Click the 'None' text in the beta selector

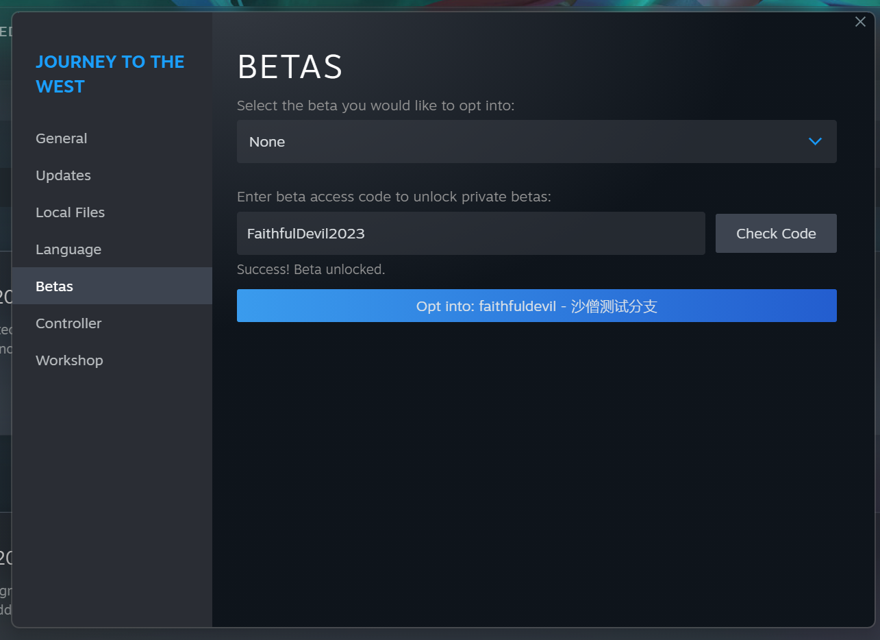(x=267, y=142)
